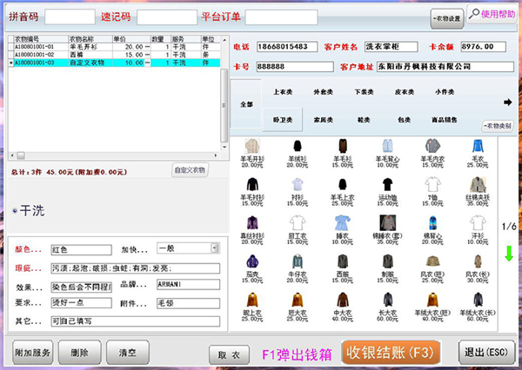Viewport: 522px width, 370px height.
Task: Pick the 牛仔衣 jacket icon
Action: [x=297, y=261]
